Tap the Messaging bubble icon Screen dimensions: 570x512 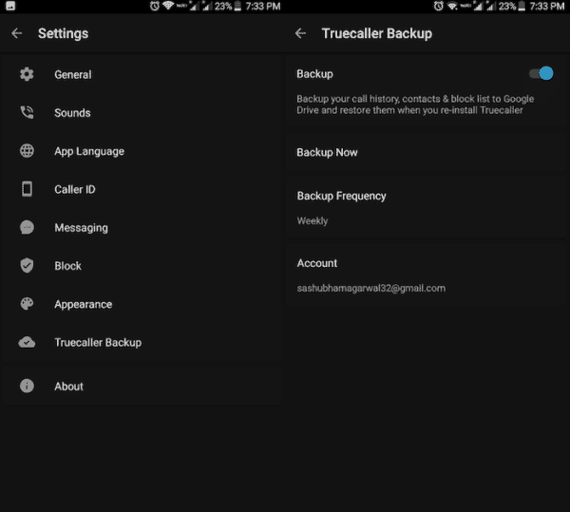pos(27,227)
